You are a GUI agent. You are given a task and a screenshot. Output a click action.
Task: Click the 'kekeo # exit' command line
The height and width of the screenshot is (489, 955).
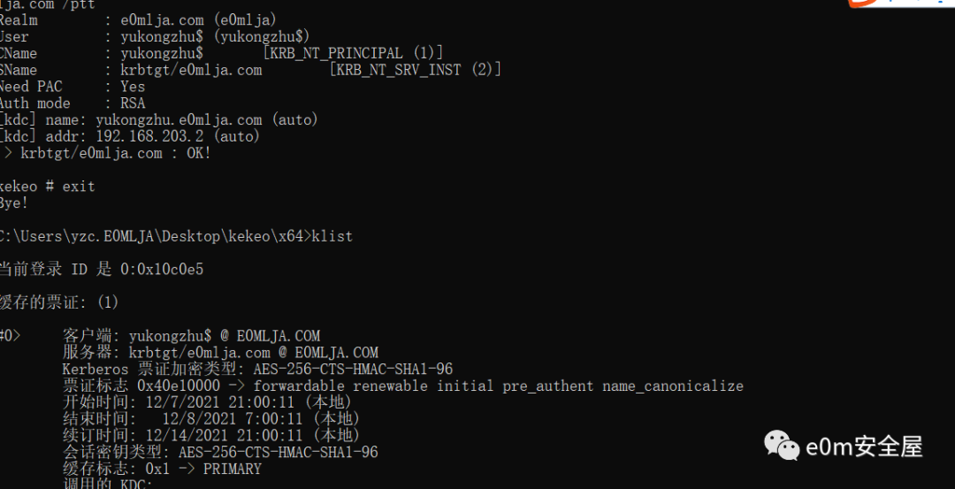[48, 187]
